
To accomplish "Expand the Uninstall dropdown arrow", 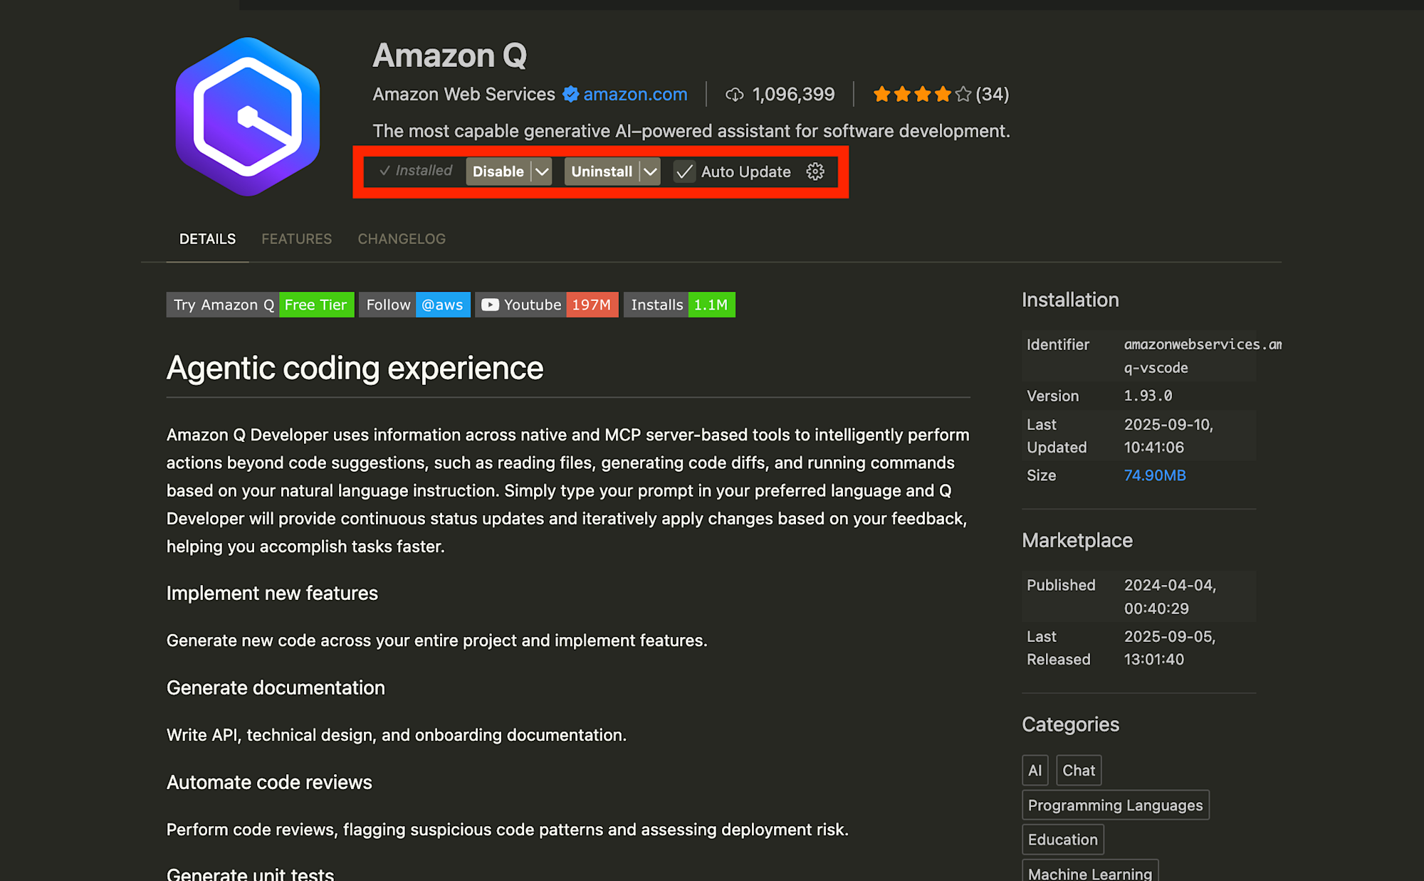I will pyautogui.click(x=650, y=172).
